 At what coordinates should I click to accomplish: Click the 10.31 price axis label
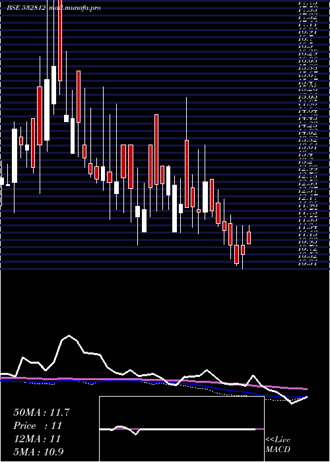(x=308, y=263)
